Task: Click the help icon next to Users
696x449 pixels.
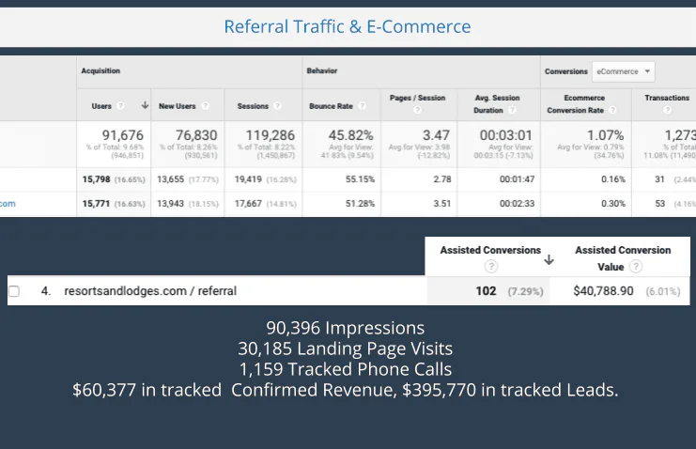Action: click(120, 106)
